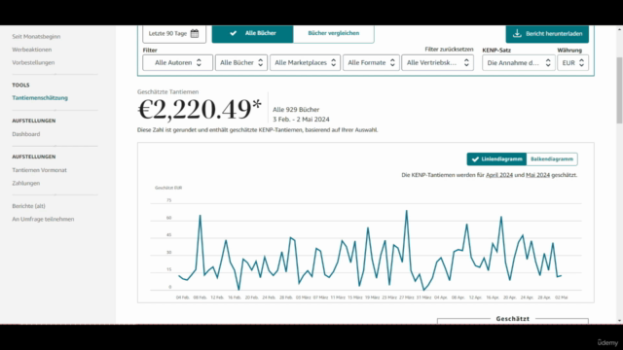Image resolution: width=623 pixels, height=350 pixels.
Task: Click the vertical scrollbar thumb
Action: [619, 90]
